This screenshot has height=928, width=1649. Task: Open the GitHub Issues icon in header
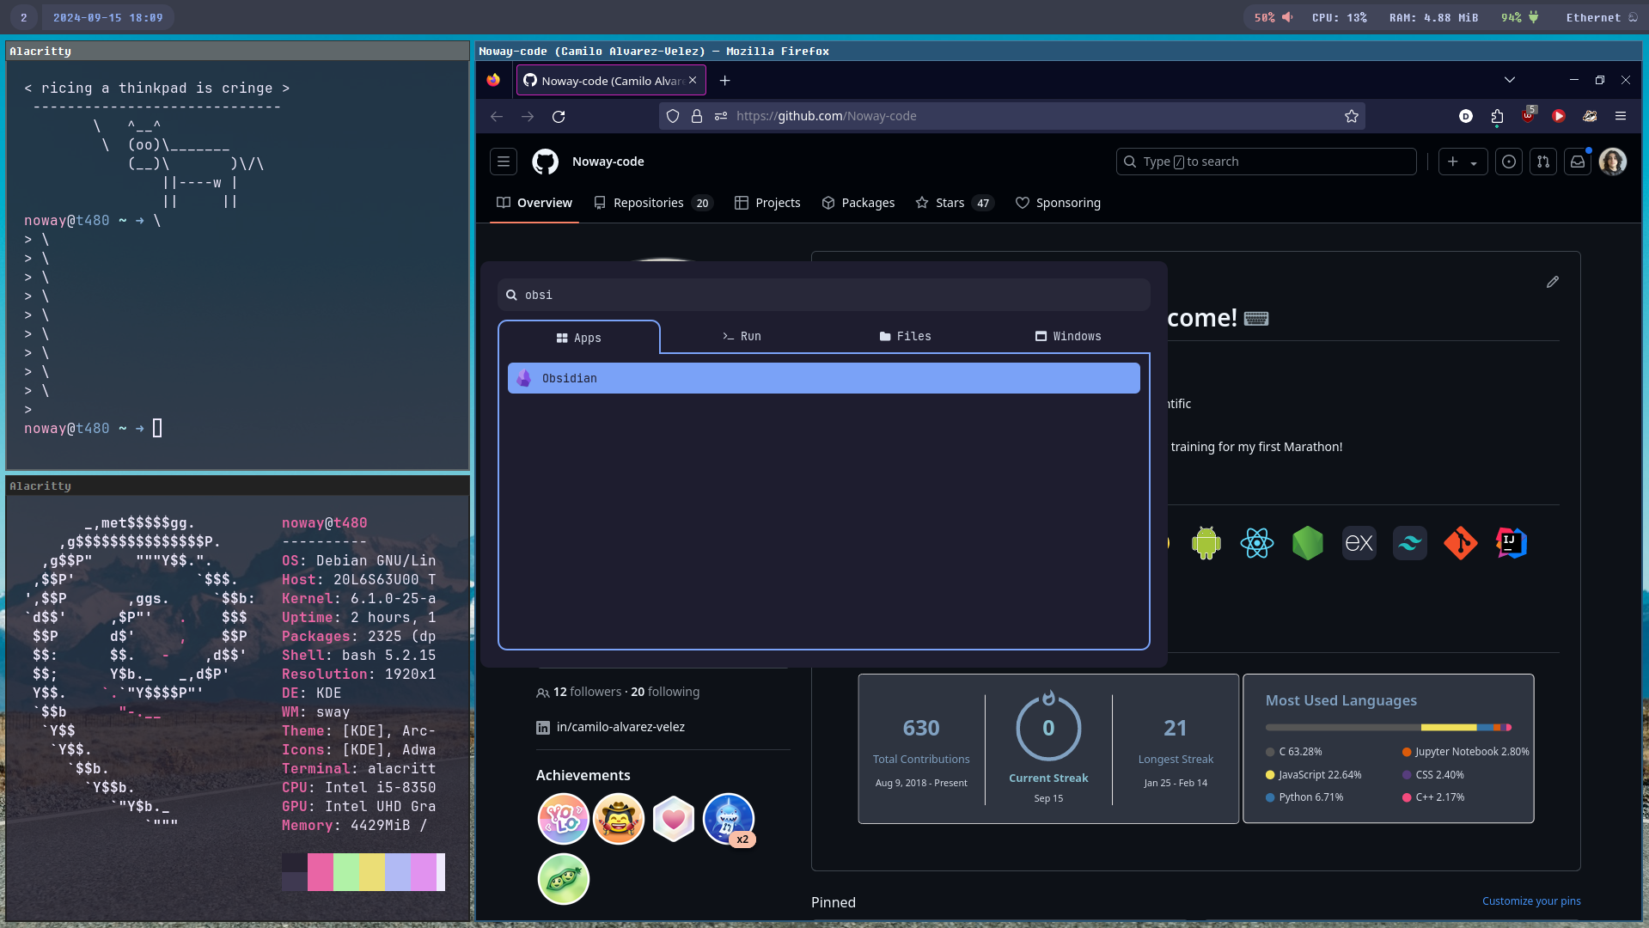pyautogui.click(x=1509, y=162)
